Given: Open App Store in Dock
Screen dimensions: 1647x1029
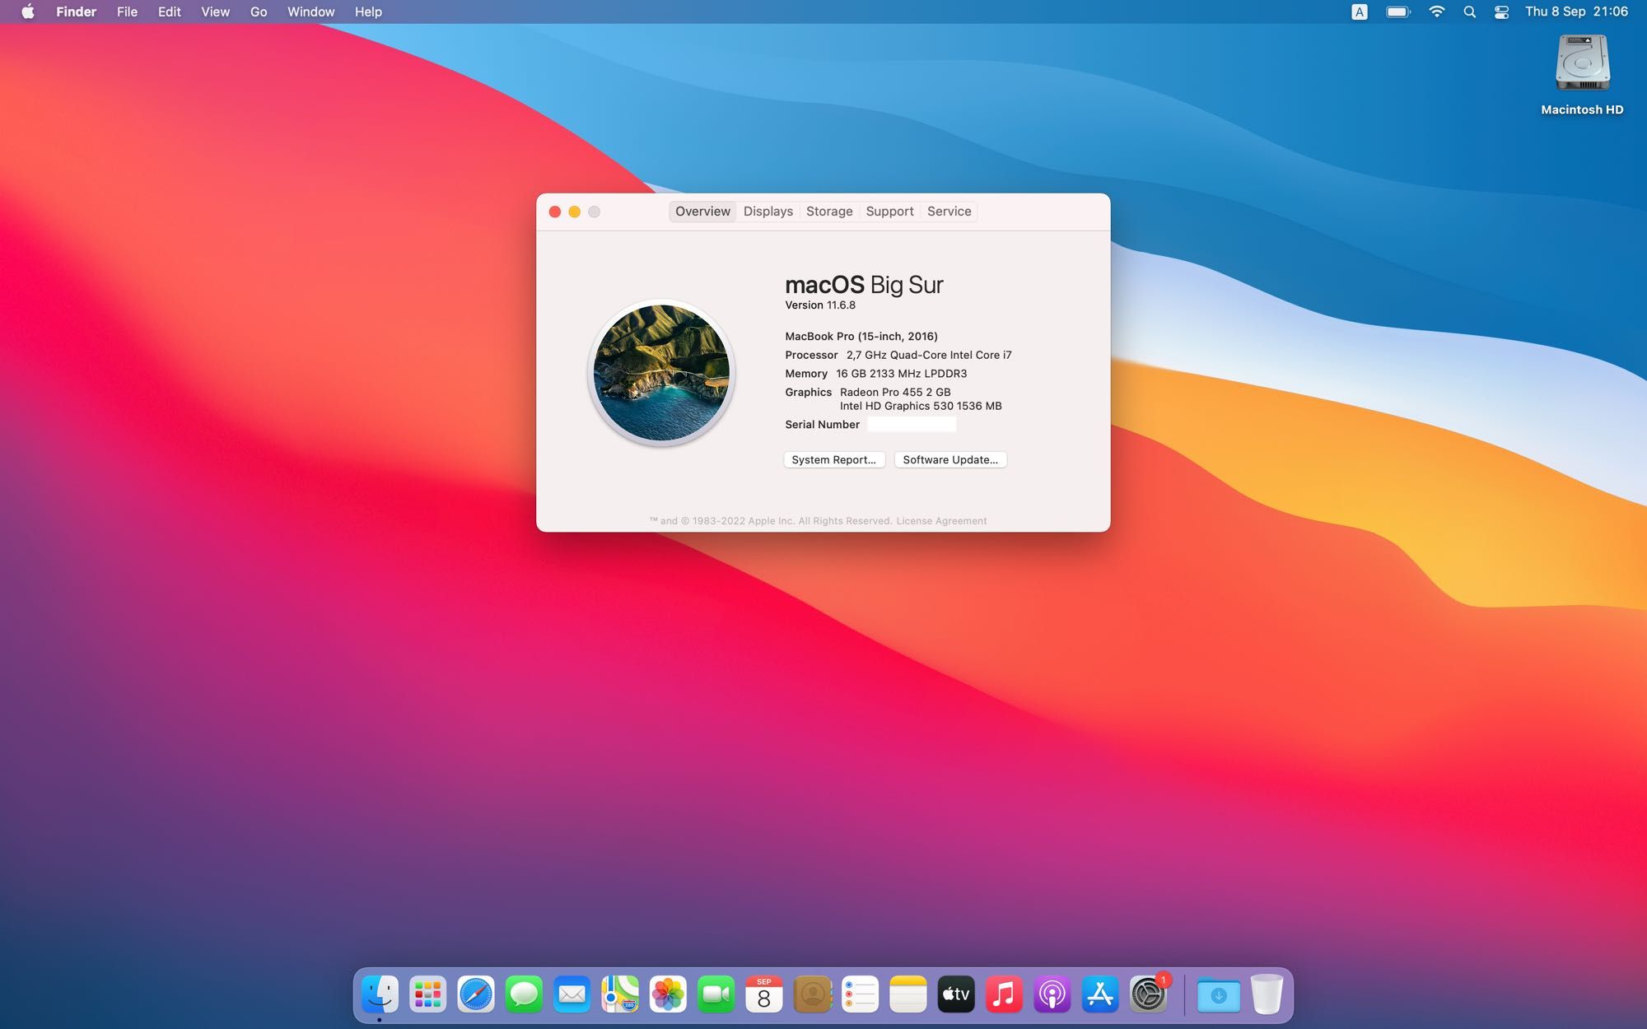Looking at the screenshot, I should pyautogui.click(x=1100, y=994).
